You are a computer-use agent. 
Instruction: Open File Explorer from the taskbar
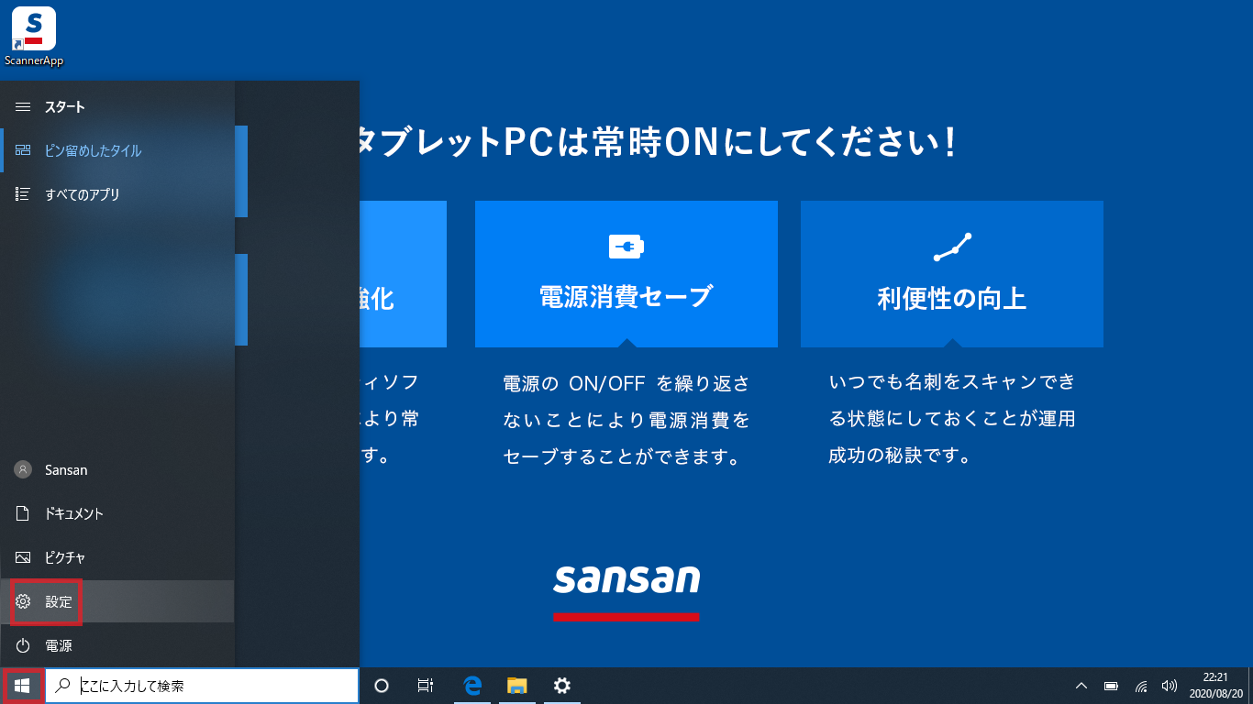click(x=517, y=686)
